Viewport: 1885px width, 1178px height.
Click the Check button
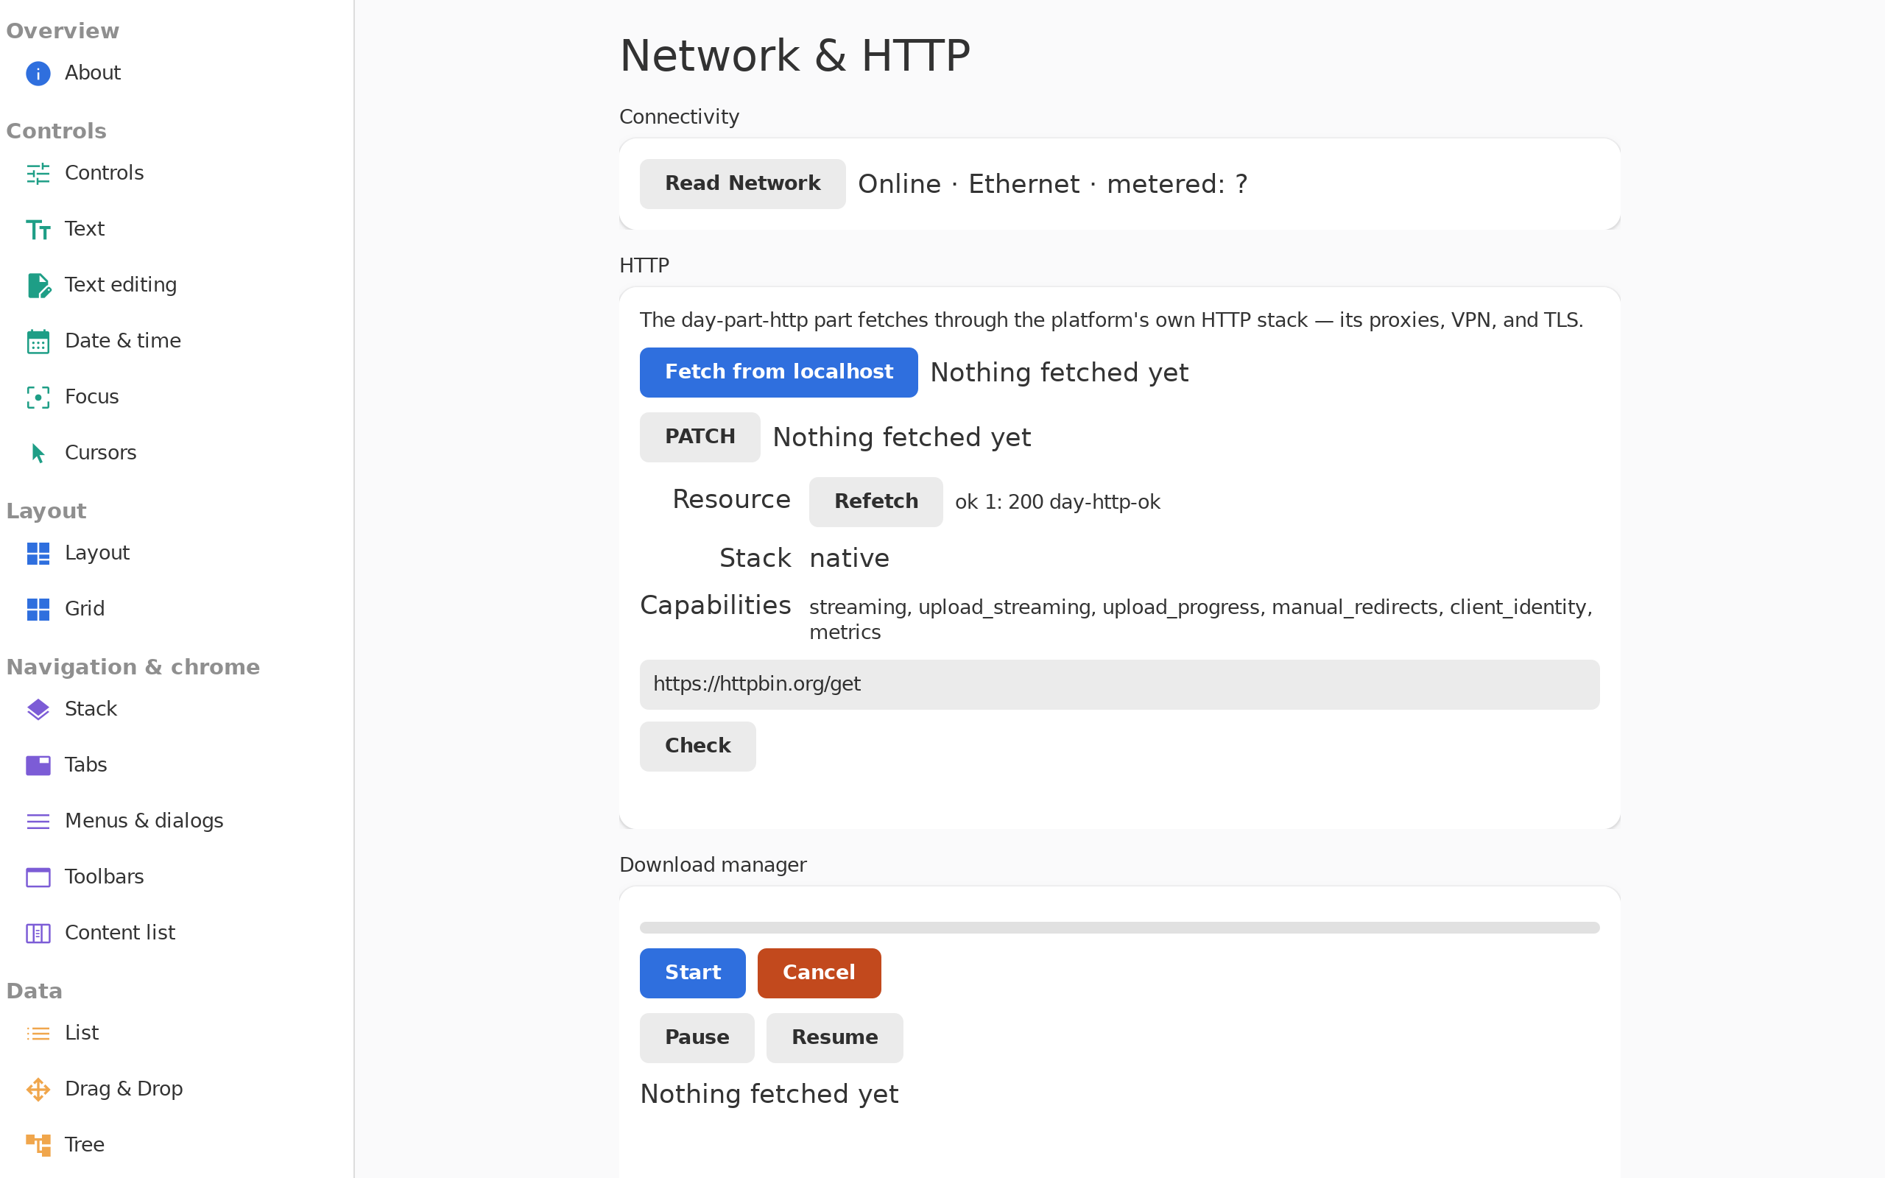click(x=697, y=747)
